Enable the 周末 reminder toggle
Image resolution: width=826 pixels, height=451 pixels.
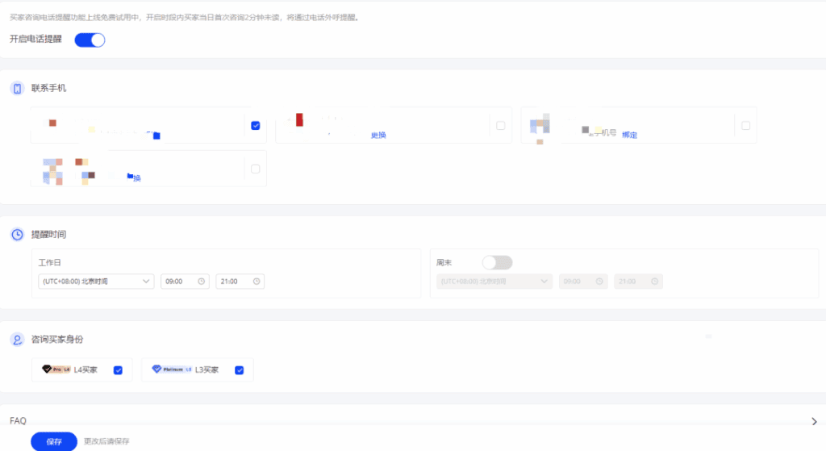click(x=497, y=263)
